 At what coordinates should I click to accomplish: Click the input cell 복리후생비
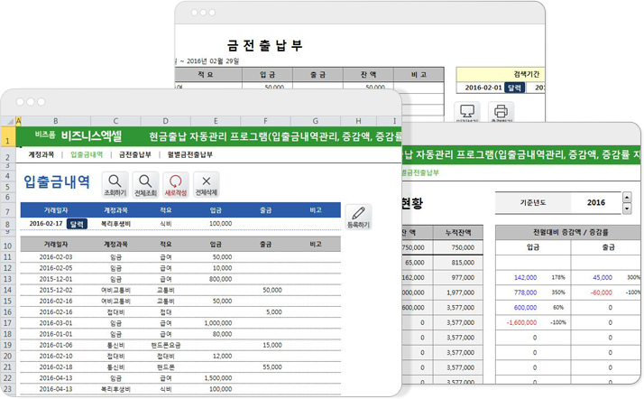click(115, 224)
